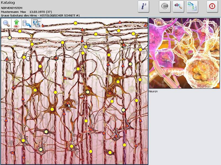The image size is (221, 165).
Task: Open the Neuron preview image
Action: [185, 53]
